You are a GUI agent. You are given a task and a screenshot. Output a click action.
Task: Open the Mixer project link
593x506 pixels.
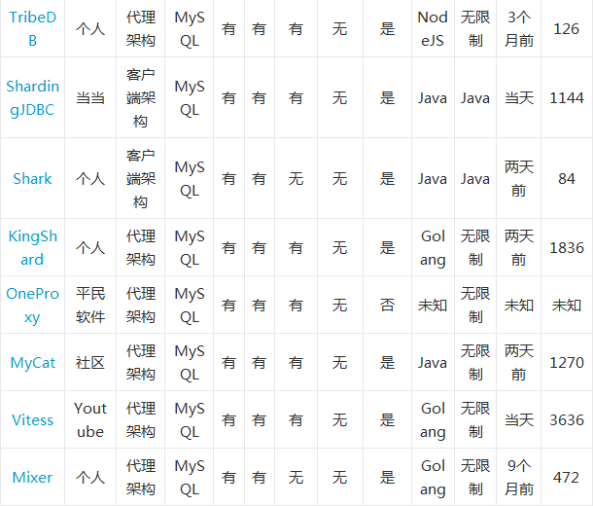32,478
